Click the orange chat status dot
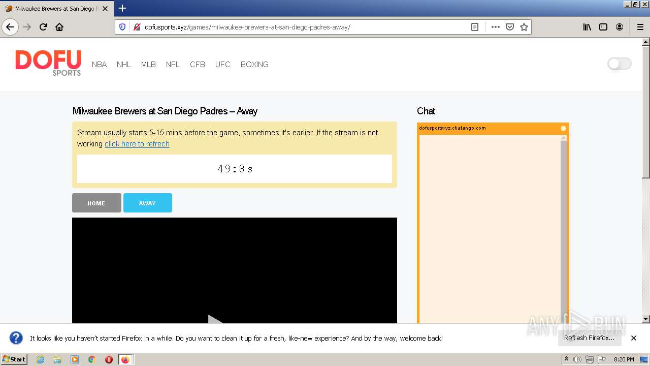The width and height of the screenshot is (650, 366). tap(563, 128)
